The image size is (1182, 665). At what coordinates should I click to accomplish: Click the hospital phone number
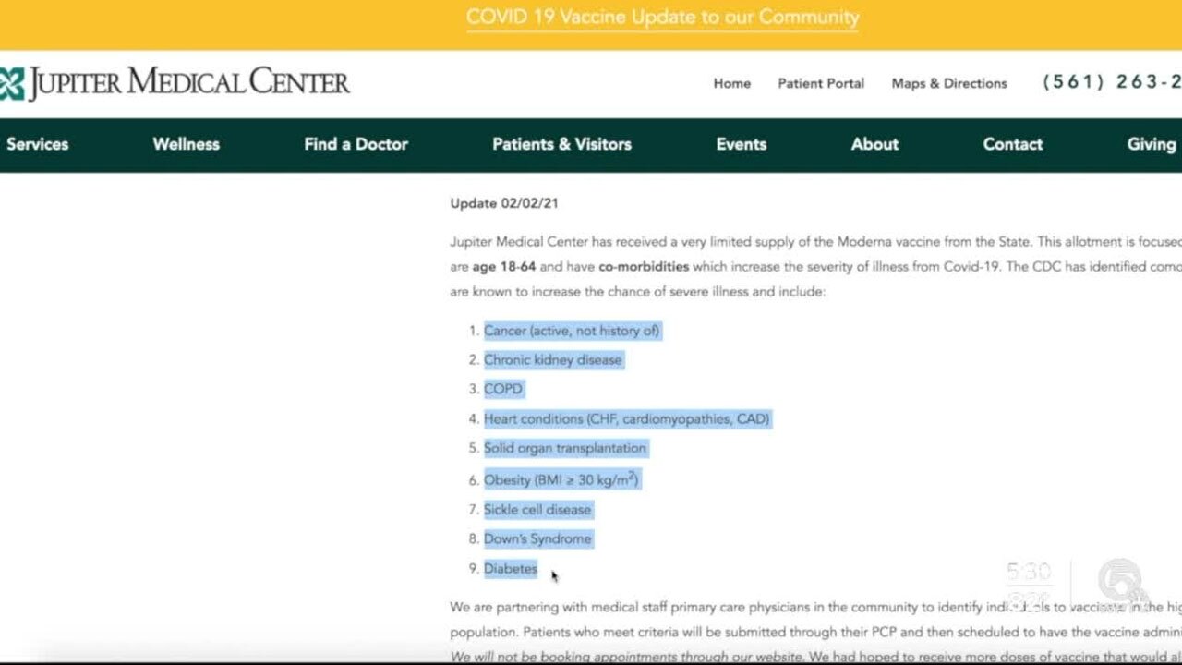pyautogui.click(x=1111, y=82)
